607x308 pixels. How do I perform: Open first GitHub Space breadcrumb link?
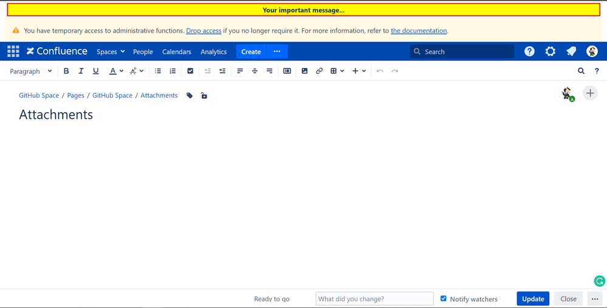point(39,95)
